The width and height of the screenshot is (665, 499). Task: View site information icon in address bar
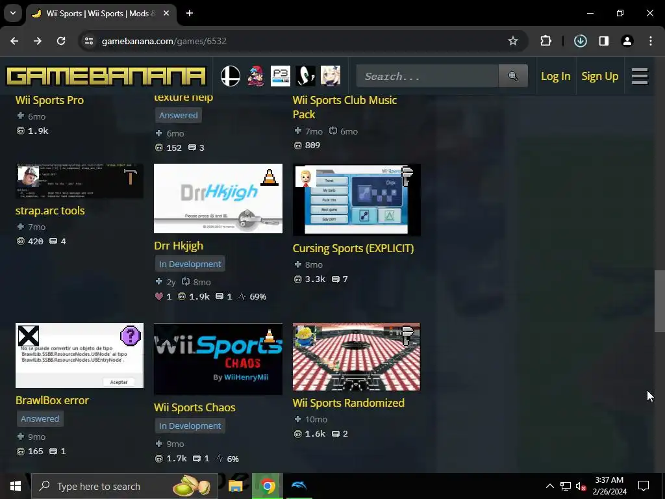point(88,41)
